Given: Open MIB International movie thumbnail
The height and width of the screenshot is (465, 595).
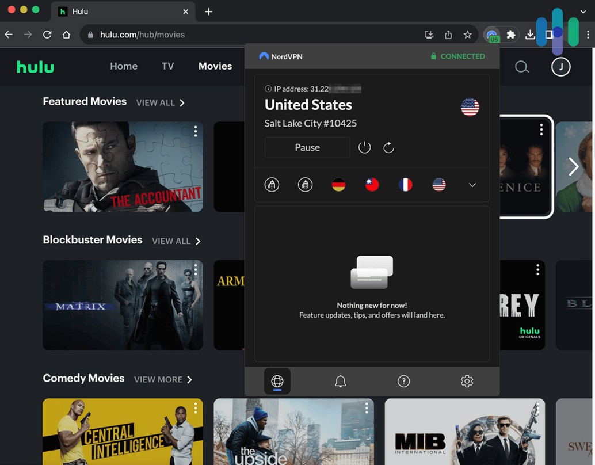Looking at the screenshot, I should (465, 432).
